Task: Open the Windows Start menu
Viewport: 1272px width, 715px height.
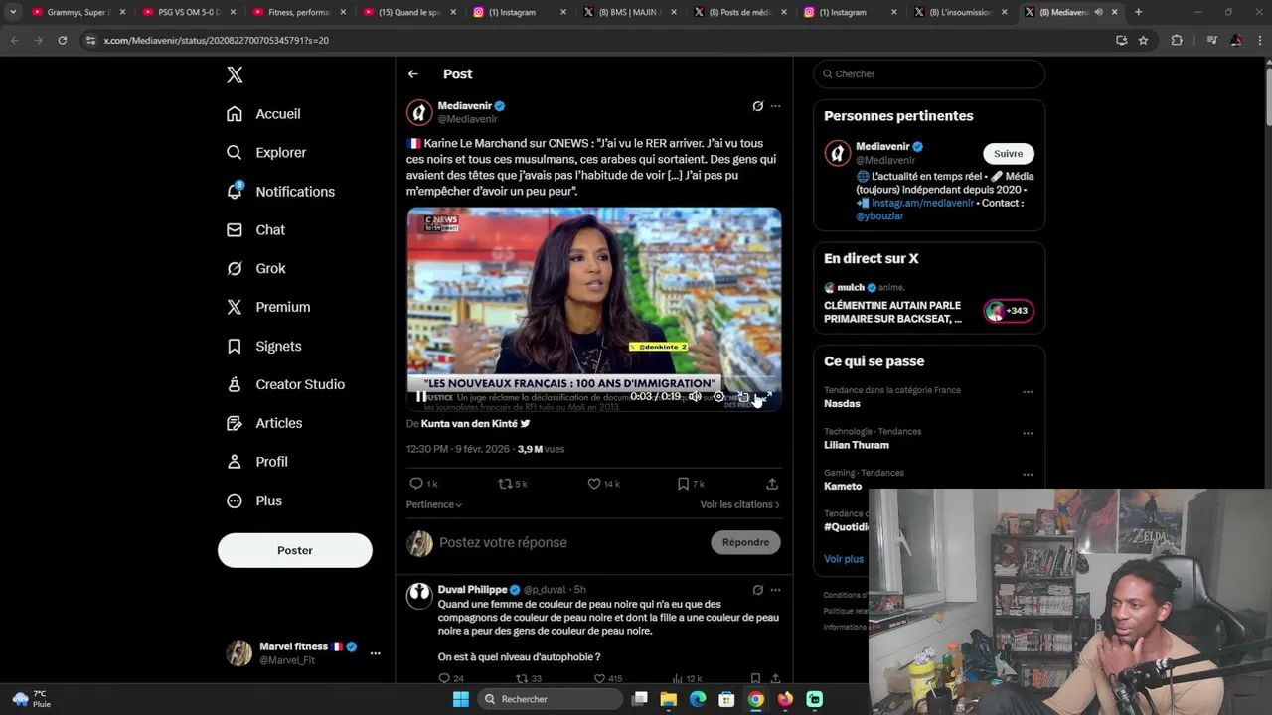Action: [x=460, y=699]
